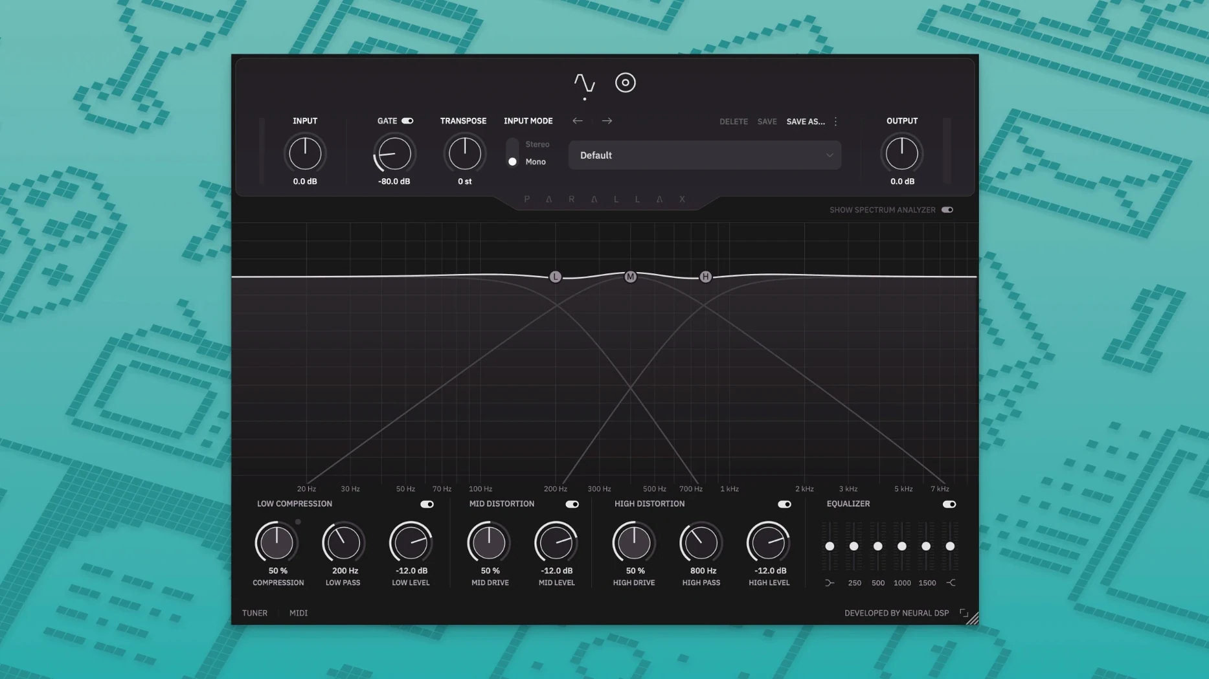Image resolution: width=1209 pixels, height=679 pixels.
Task: Toggle the Gate switch
Action: [407, 121]
